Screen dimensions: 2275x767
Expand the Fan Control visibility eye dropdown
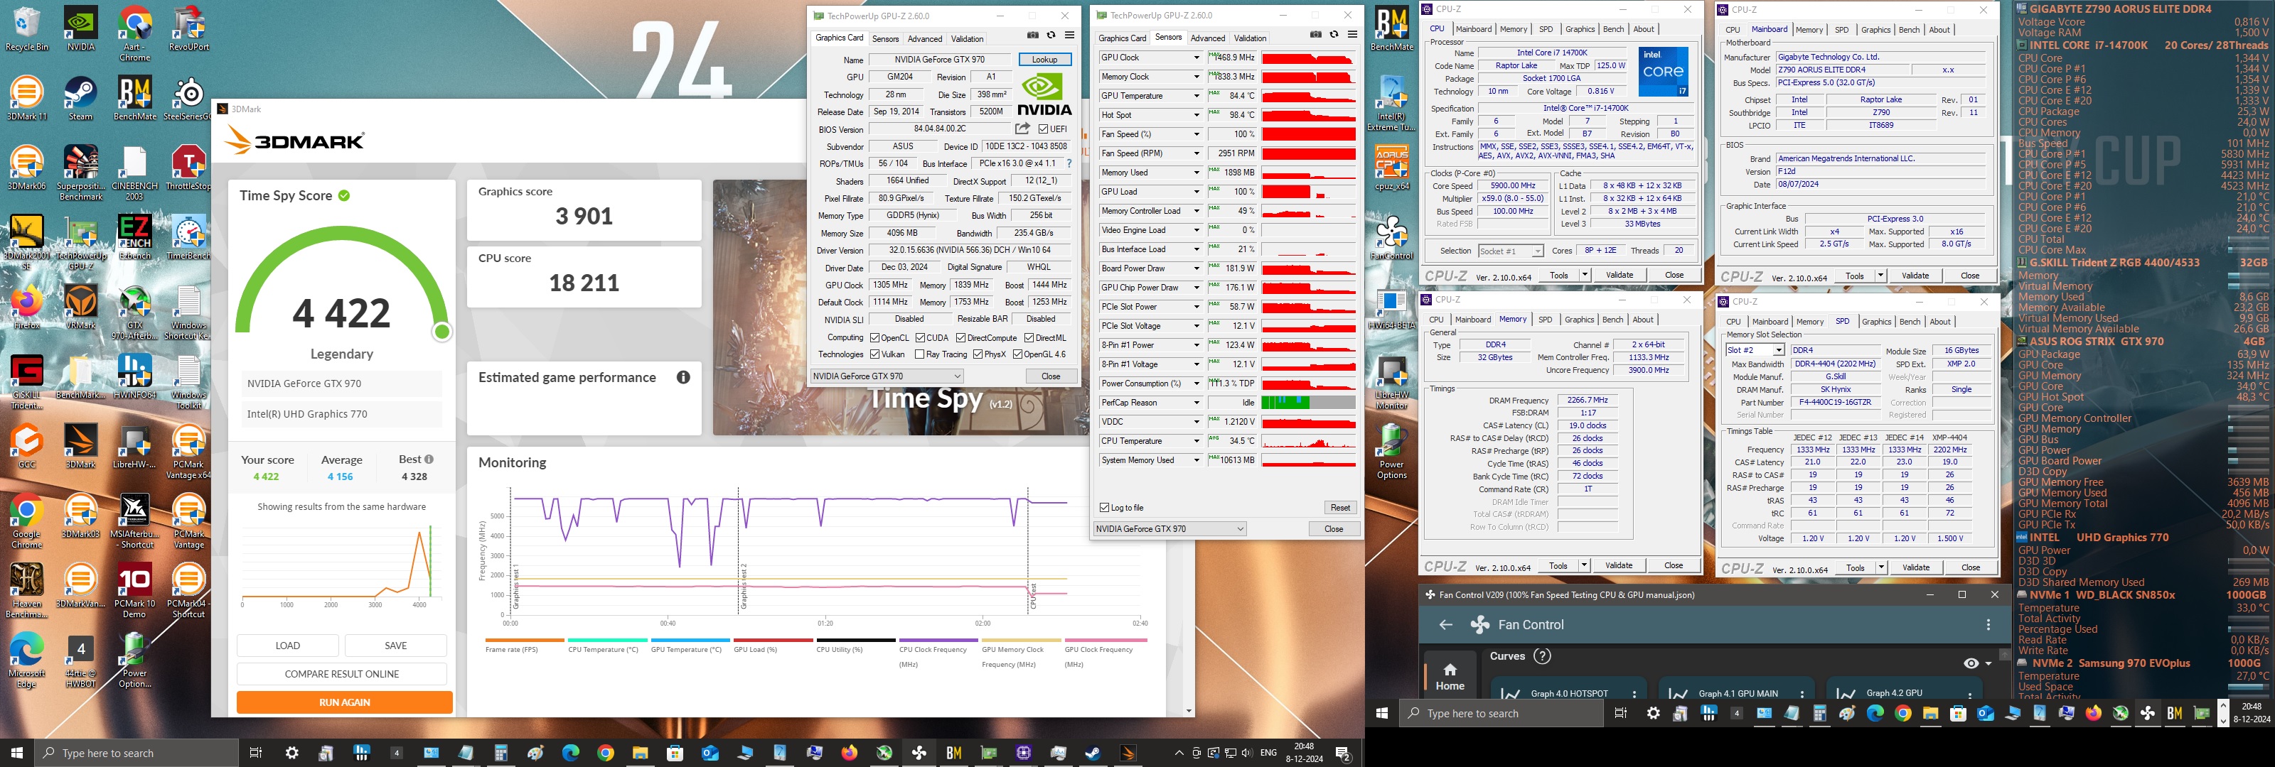[x=1988, y=664]
